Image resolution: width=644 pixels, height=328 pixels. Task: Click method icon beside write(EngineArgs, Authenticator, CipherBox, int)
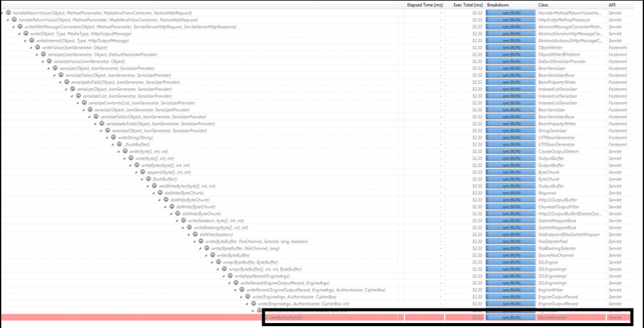pyautogui.click(x=253, y=303)
